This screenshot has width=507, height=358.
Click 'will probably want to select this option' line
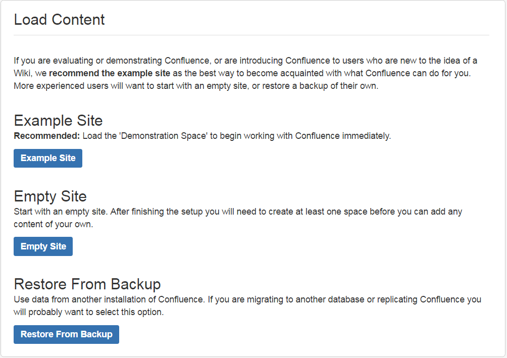pos(88,312)
